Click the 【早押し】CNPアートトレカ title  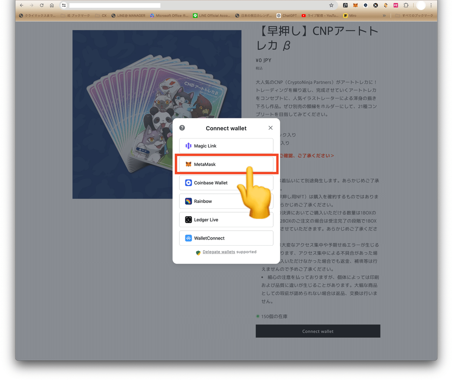tap(317, 38)
